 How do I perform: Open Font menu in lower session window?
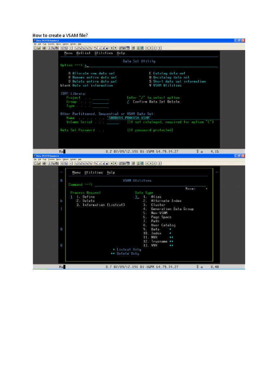click(44, 159)
